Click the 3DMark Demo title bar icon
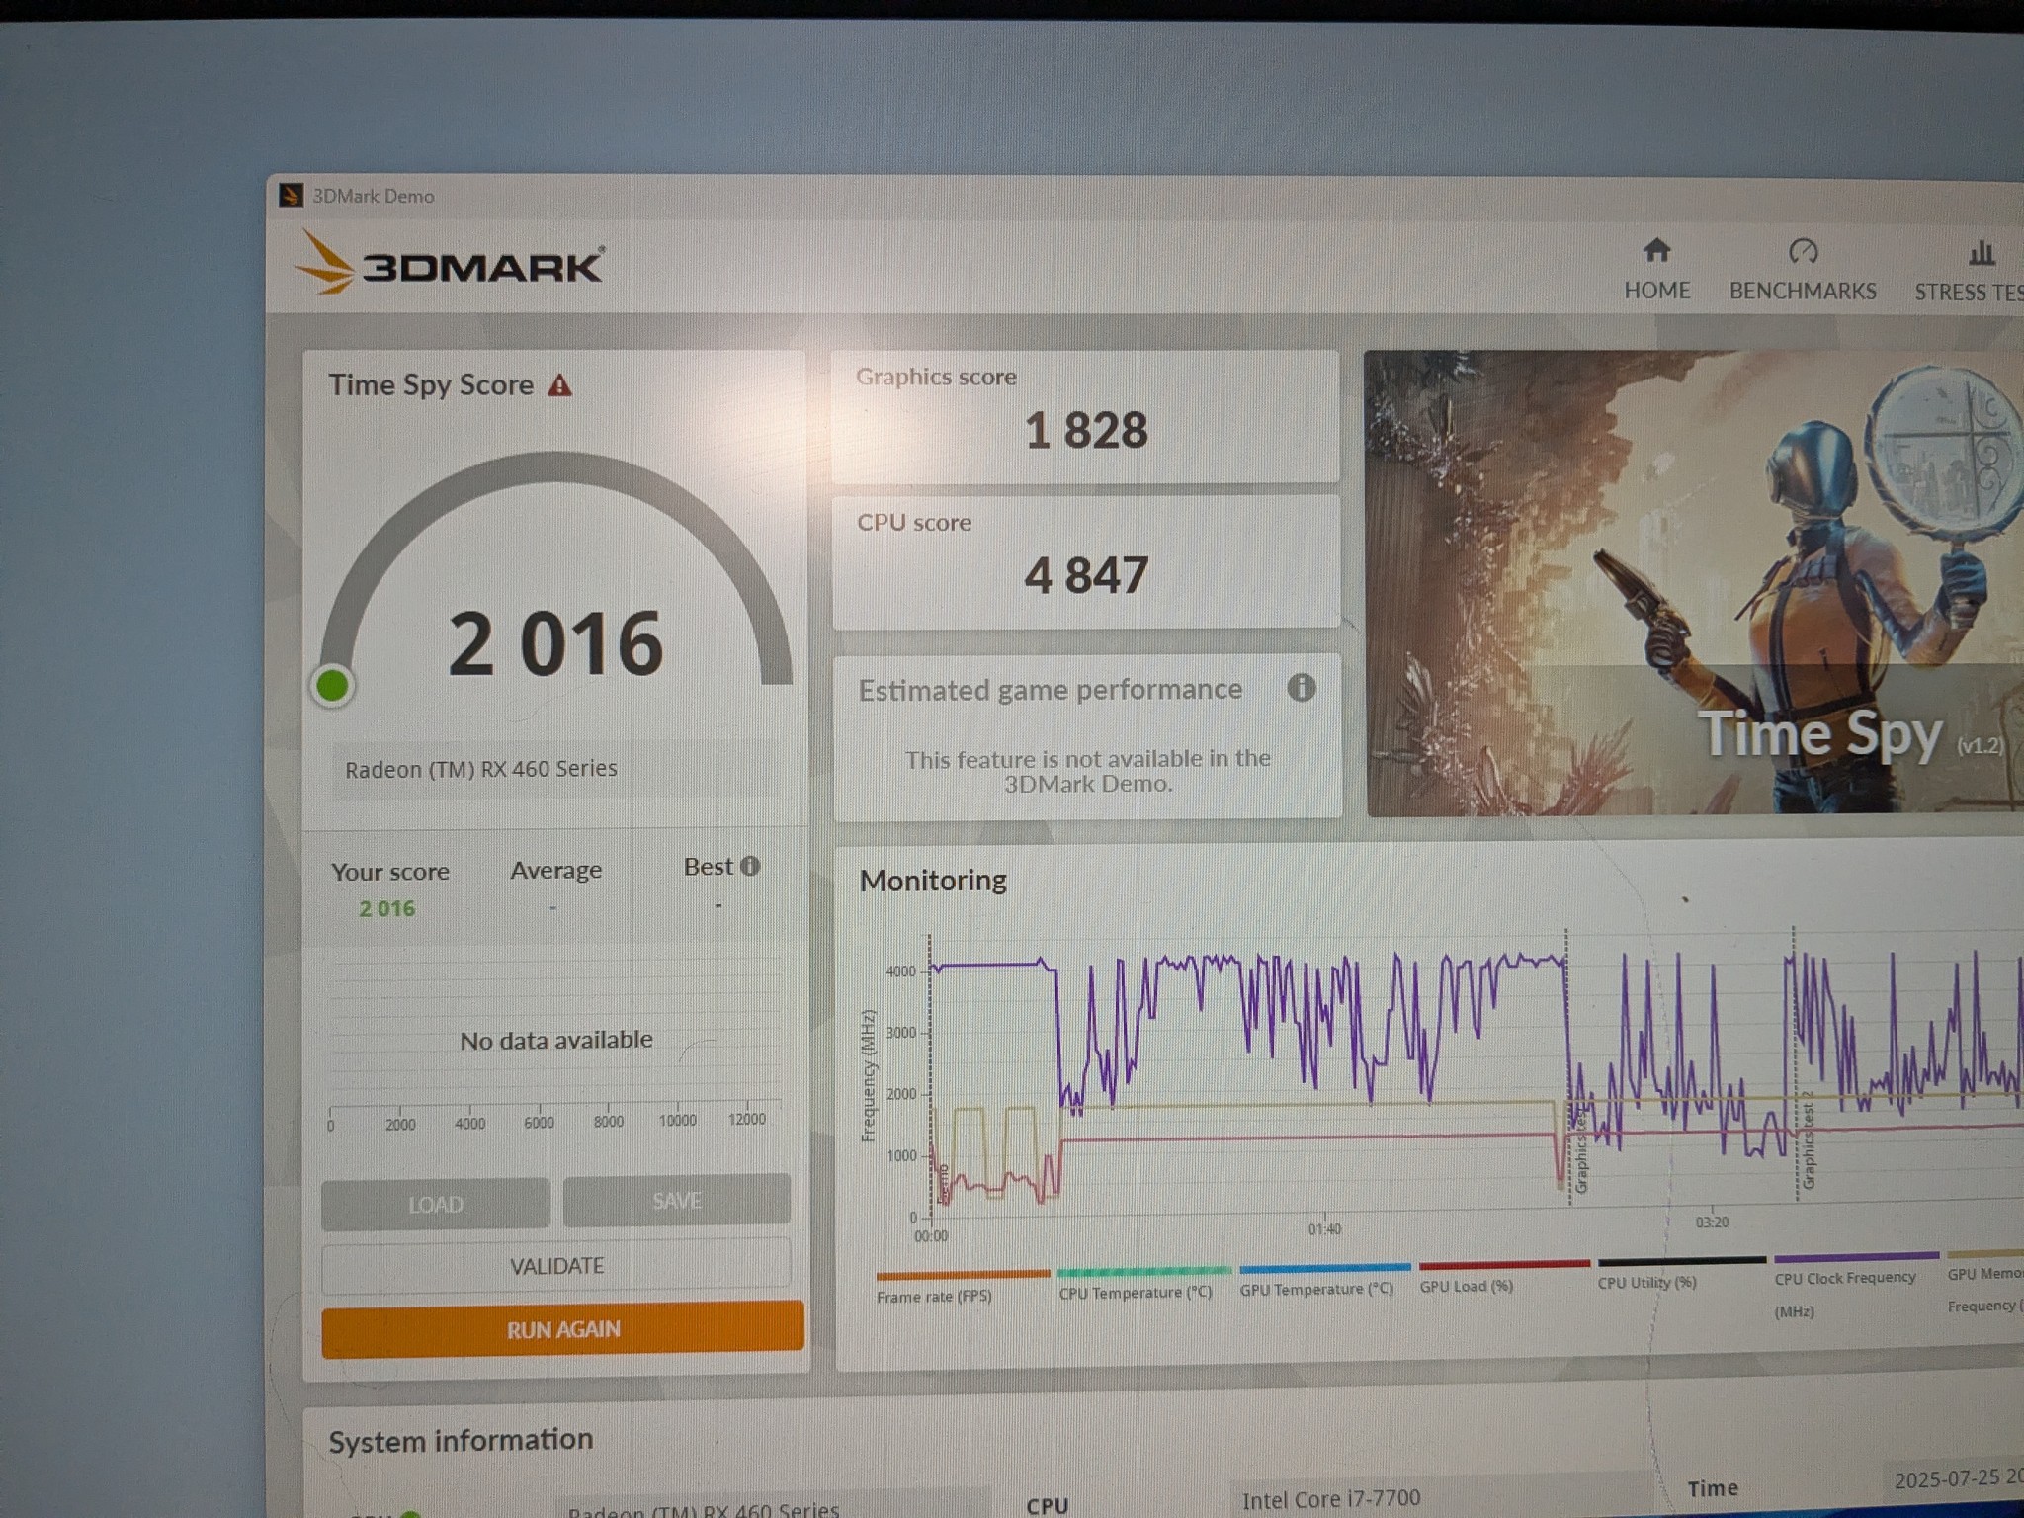Screen dimensions: 2024x1518 pyautogui.click(x=291, y=196)
